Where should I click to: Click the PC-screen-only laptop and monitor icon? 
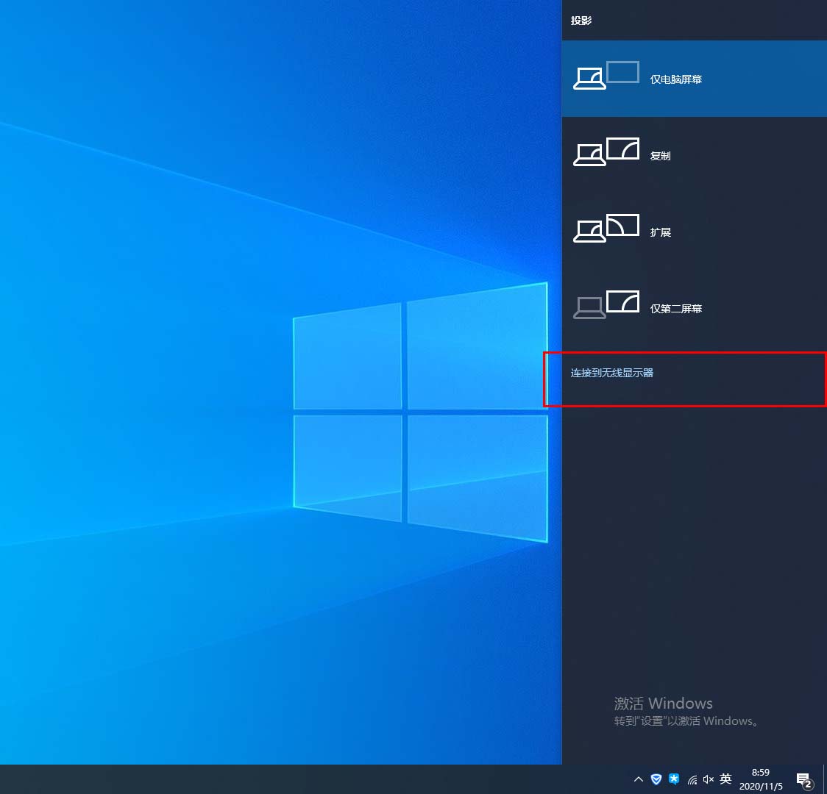click(x=606, y=76)
